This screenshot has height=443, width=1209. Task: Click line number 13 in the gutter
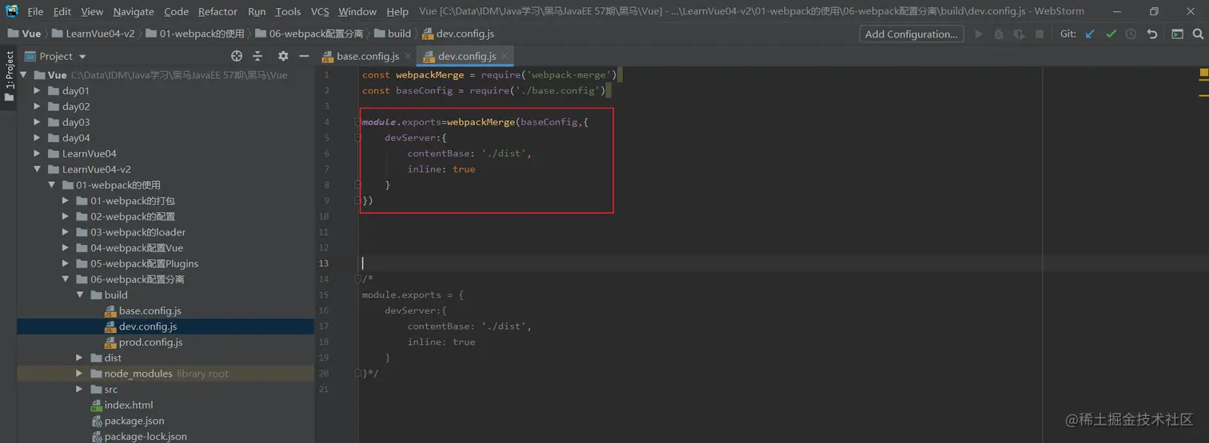324,263
